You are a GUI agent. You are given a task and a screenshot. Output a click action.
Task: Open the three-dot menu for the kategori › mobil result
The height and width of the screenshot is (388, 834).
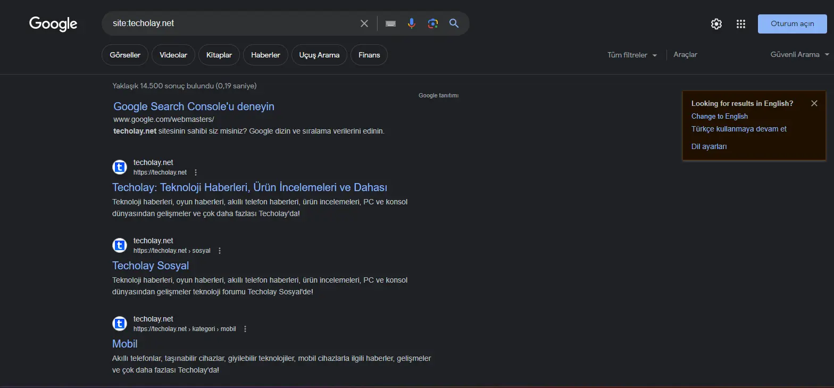(x=245, y=329)
